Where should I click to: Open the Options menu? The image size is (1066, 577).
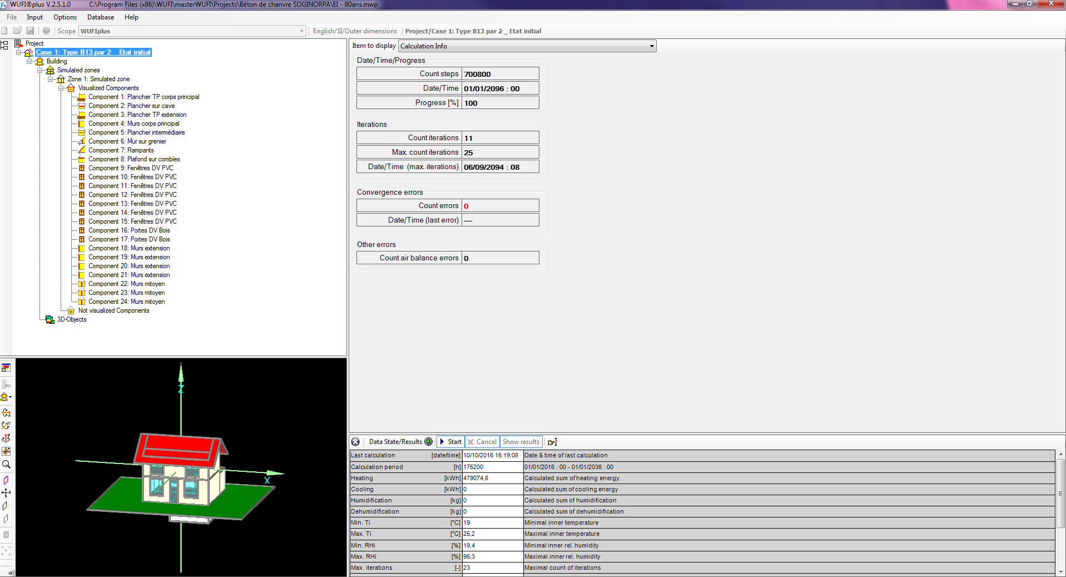tap(65, 17)
